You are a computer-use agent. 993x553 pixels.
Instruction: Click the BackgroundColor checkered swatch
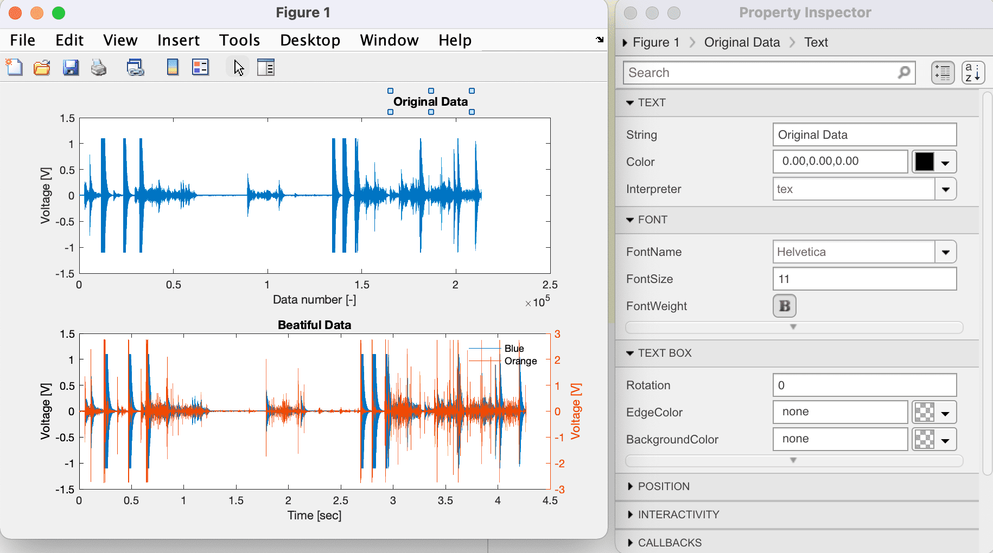point(925,439)
